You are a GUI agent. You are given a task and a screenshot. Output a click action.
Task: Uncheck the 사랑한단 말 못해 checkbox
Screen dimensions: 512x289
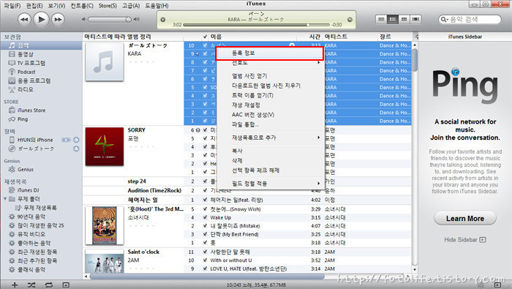tap(205, 252)
